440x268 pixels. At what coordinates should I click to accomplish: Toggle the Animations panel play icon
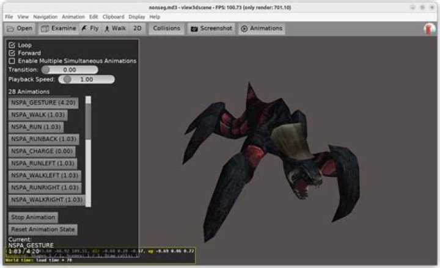click(x=244, y=29)
